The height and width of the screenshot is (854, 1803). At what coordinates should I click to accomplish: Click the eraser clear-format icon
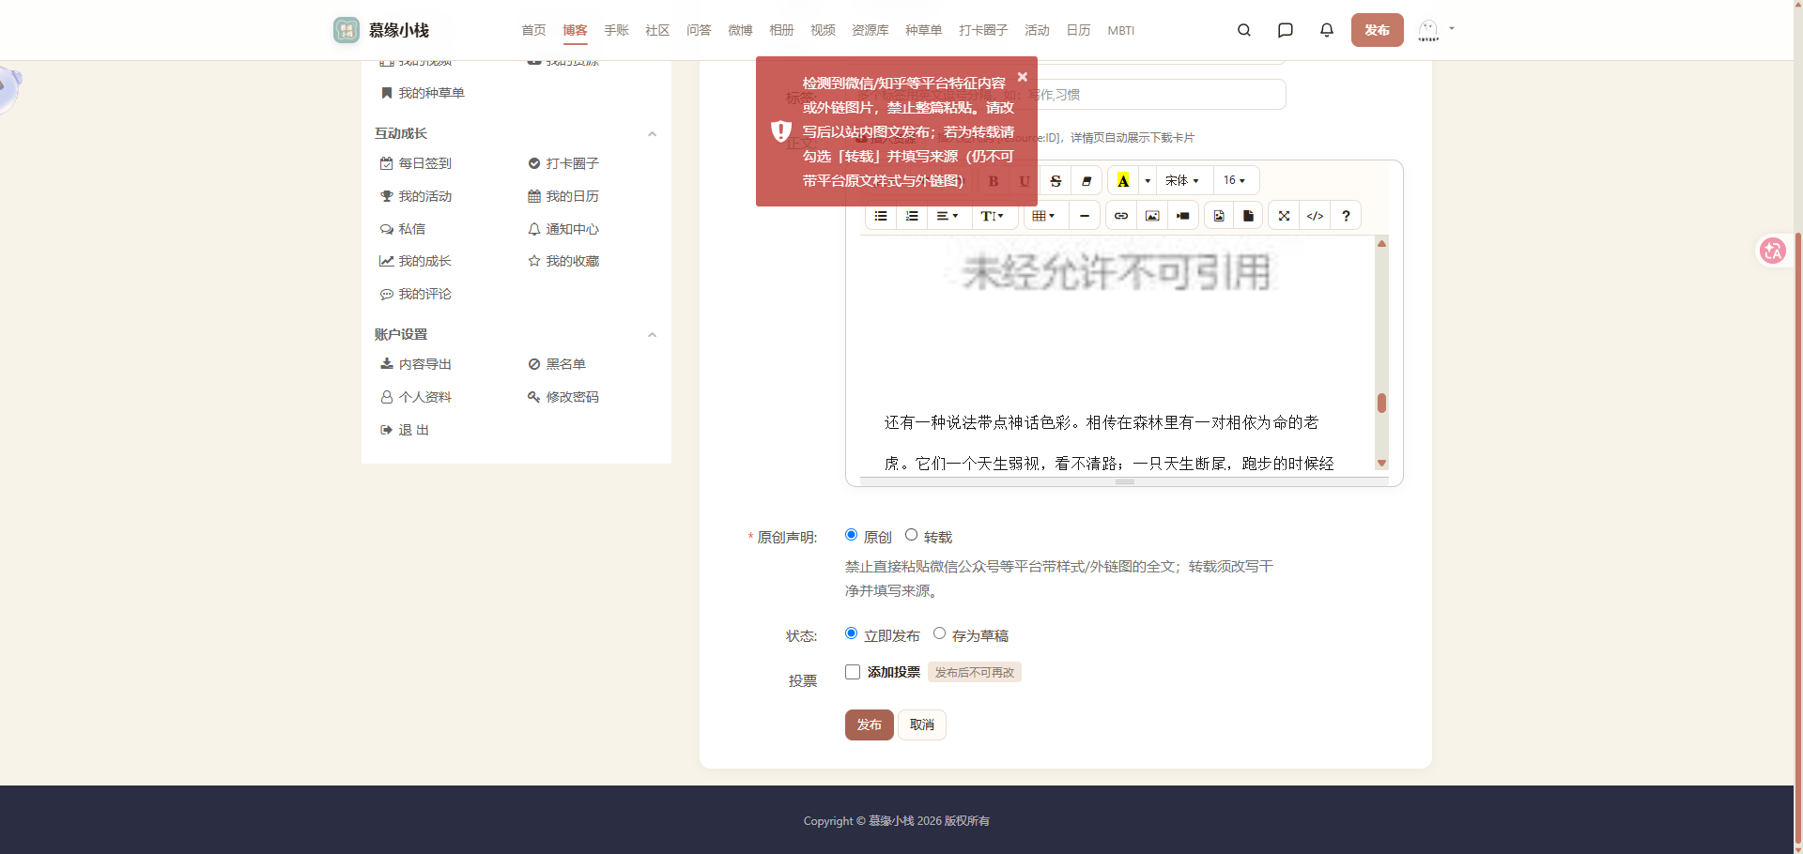tap(1086, 181)
